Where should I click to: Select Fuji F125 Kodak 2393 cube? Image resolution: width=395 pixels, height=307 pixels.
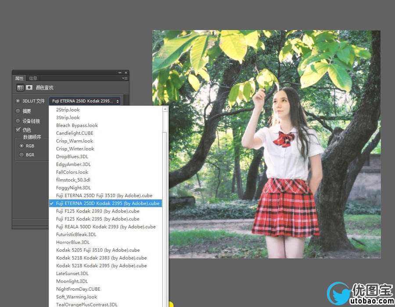click(105, 211)
